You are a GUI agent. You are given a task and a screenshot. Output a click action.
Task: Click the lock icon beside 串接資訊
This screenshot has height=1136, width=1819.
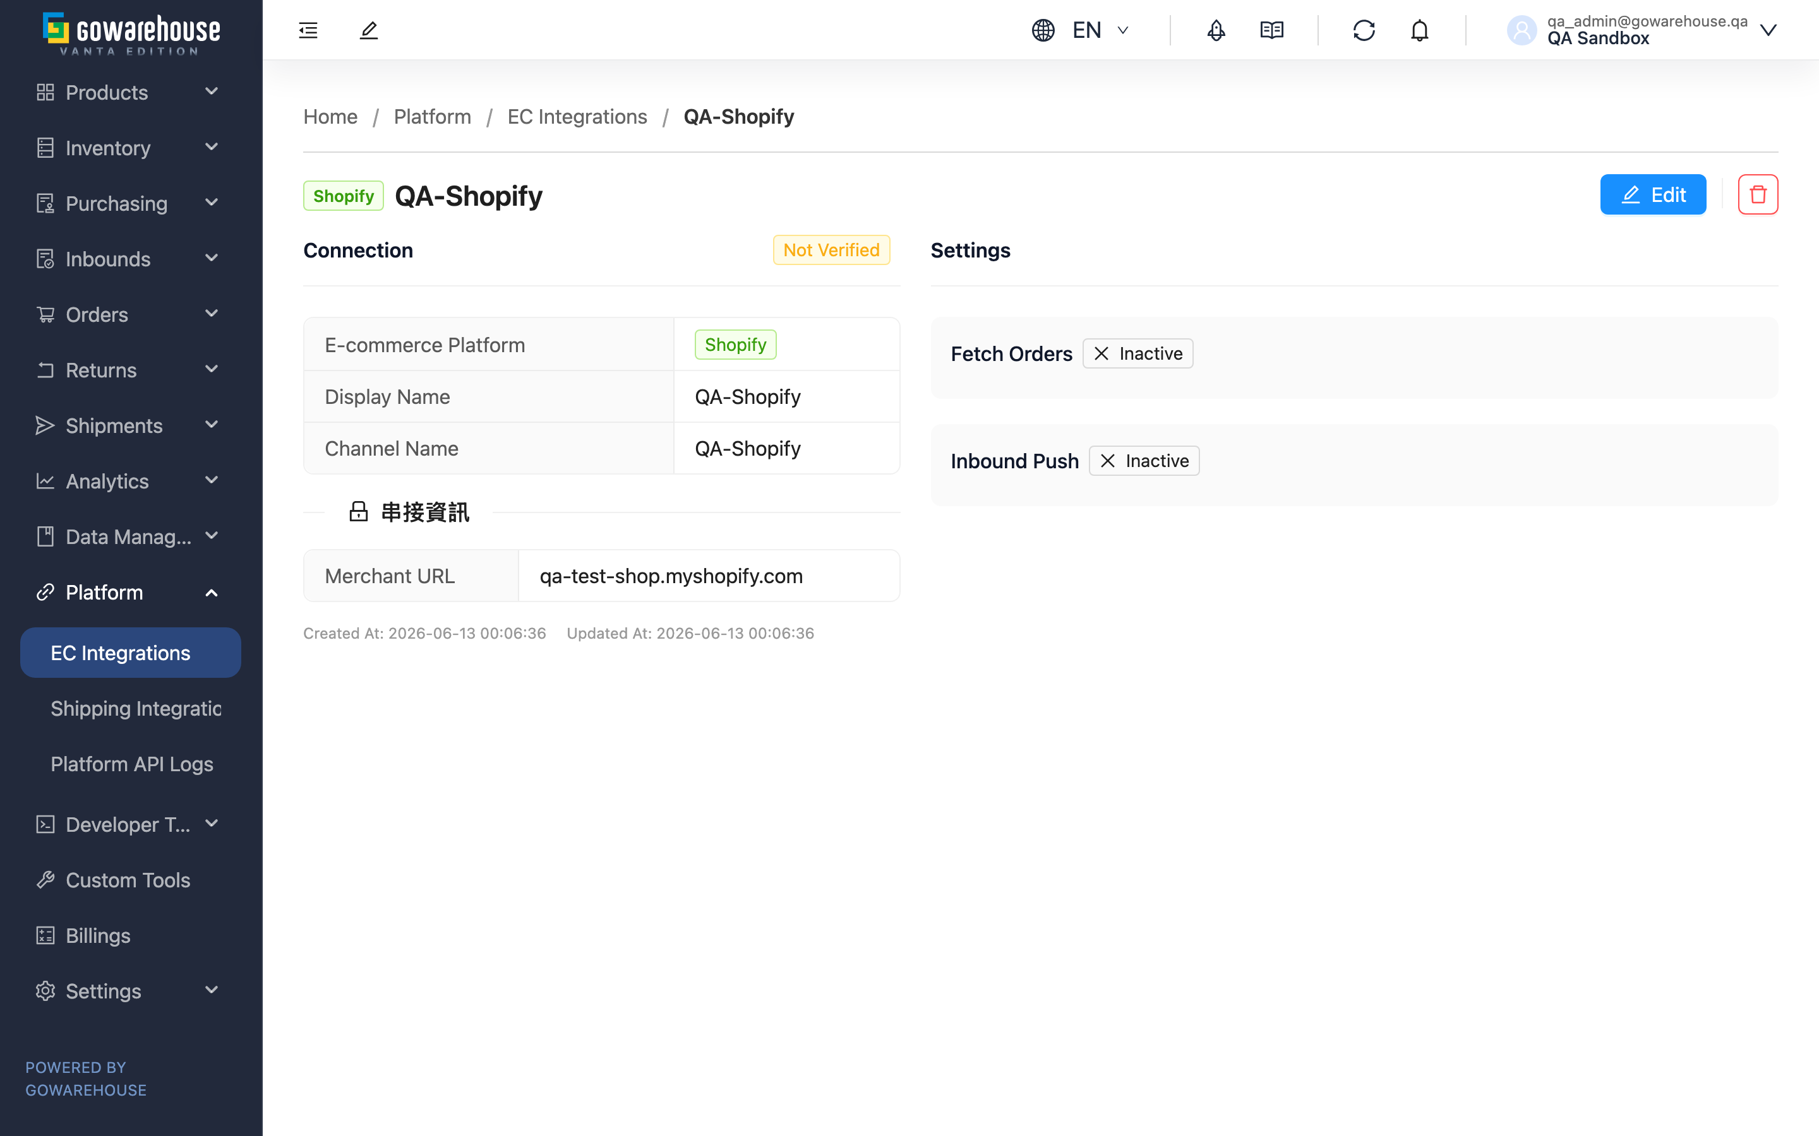(359, 512)
